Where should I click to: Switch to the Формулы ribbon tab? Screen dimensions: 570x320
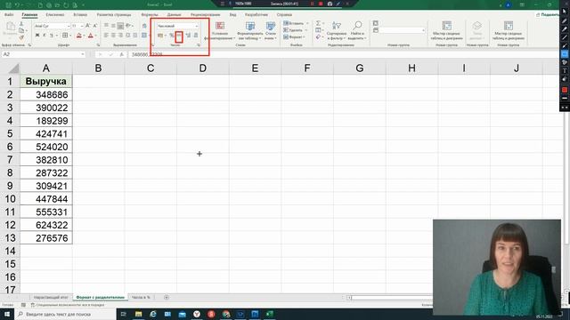pyautogui.click(x=150, y=14)
